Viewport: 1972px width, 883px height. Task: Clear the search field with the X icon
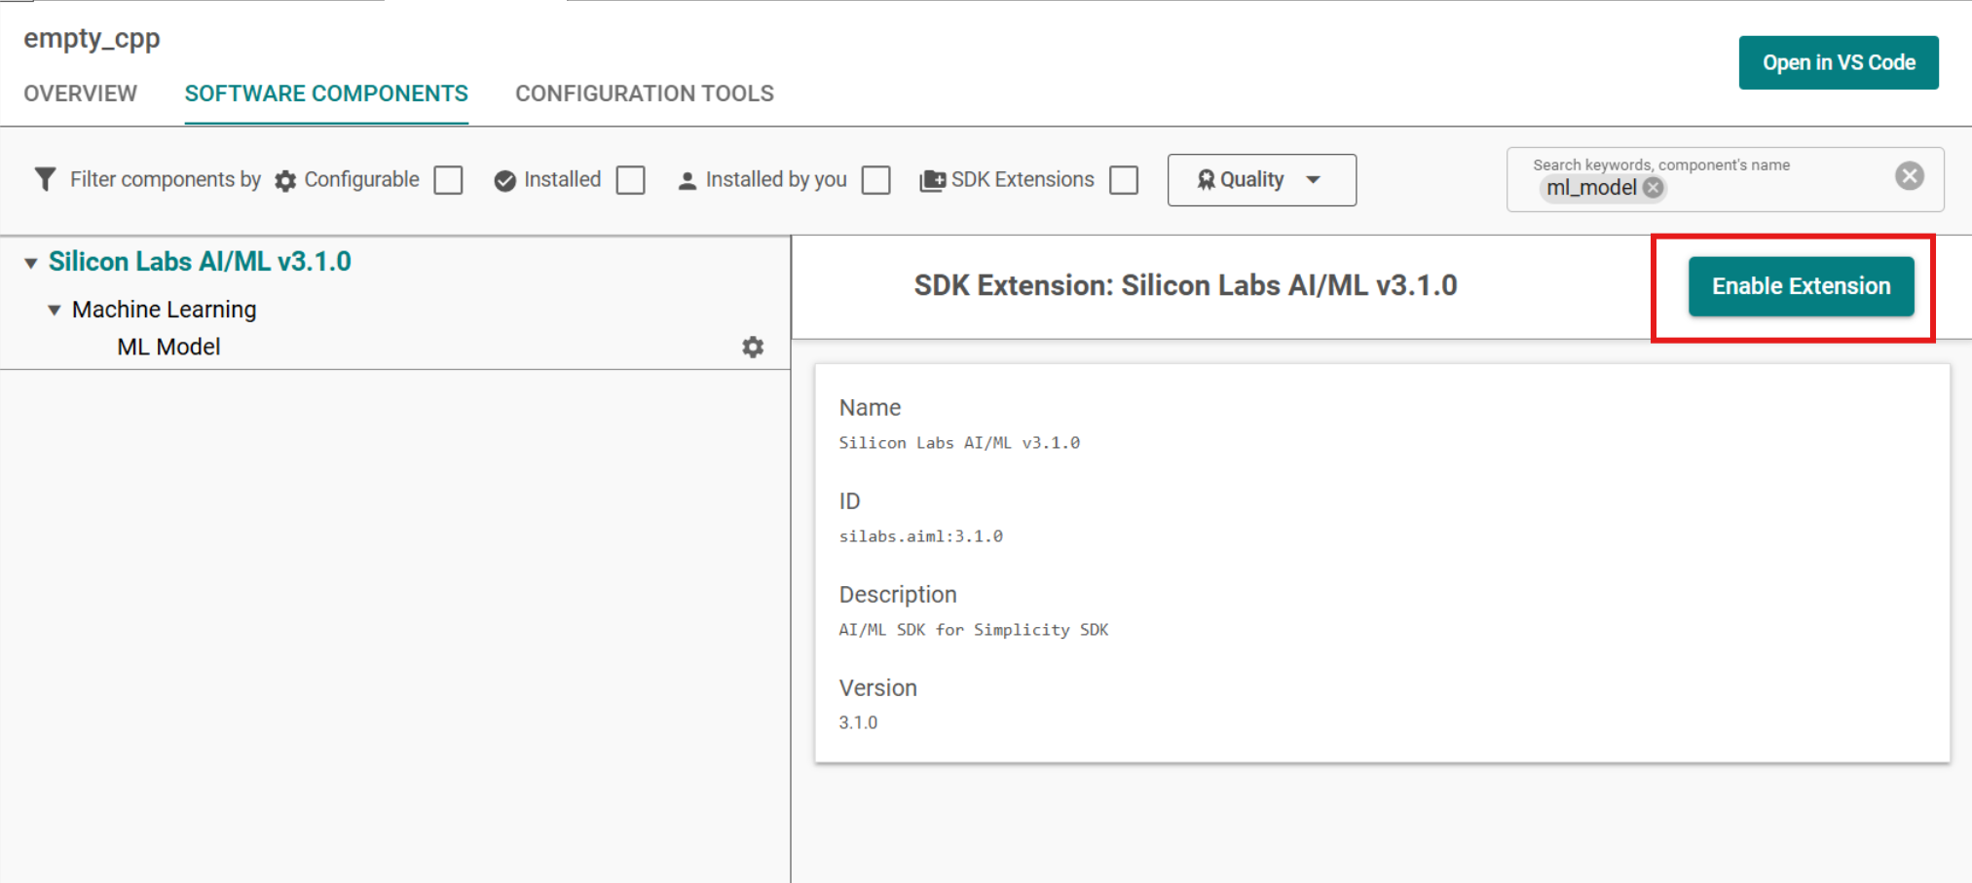1909,175
